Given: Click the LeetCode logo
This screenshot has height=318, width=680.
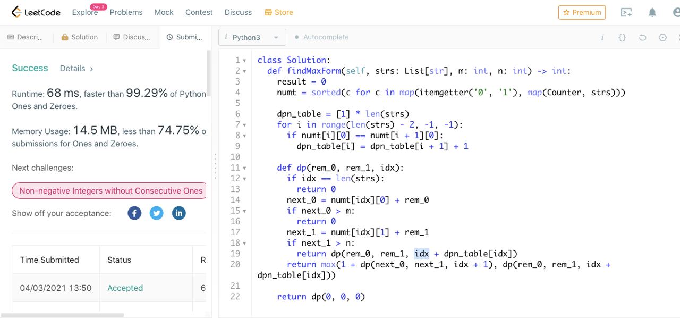Looking at the screenshot, I should pyautogui.click(x=36, y=12).
